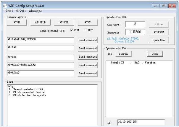Click log line 'Search module in LAN'
The image size is (179, 127).
[26, 89]
